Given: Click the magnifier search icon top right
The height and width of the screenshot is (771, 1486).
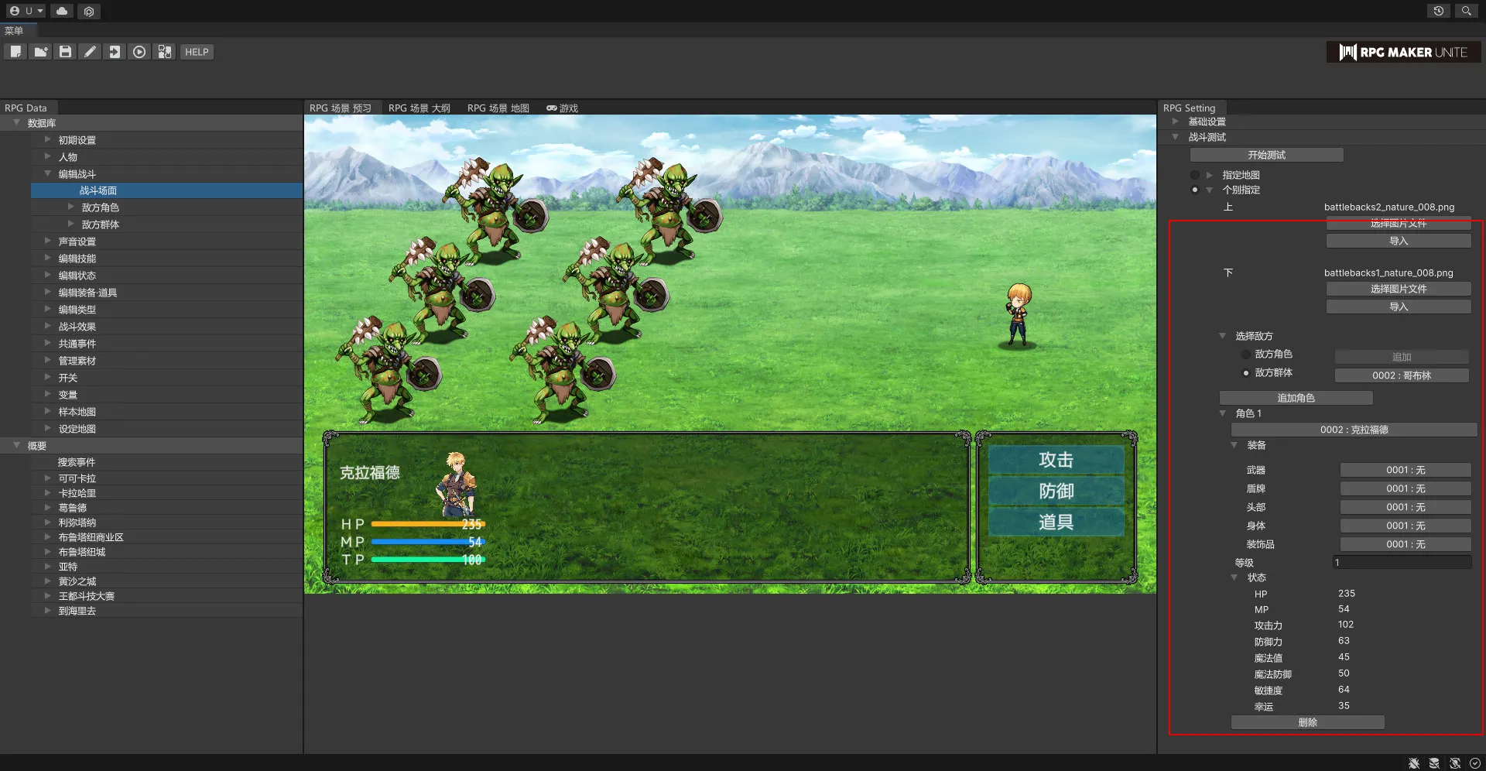Looking at the screenshot, I should pos(1466,11).
